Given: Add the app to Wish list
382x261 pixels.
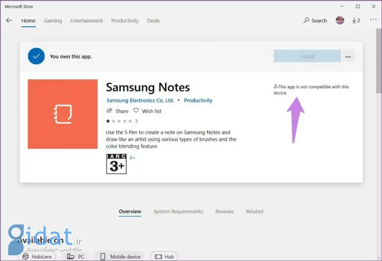Looking at the screenshot, I should [x=147, y=111].
